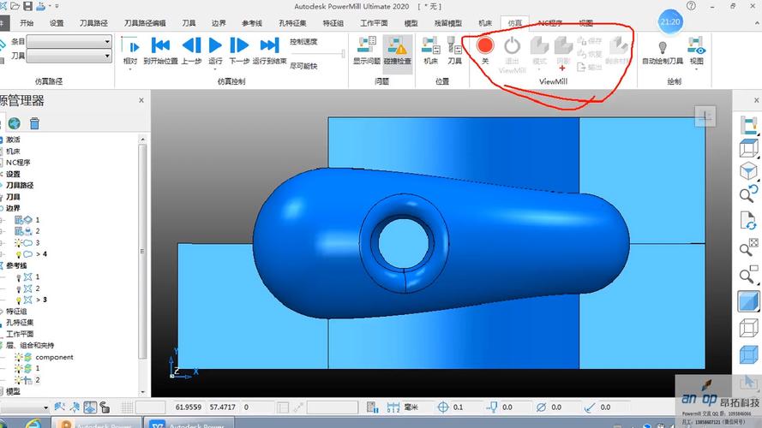
Task: Select the 边界 tree node
Action: point(13,208)
